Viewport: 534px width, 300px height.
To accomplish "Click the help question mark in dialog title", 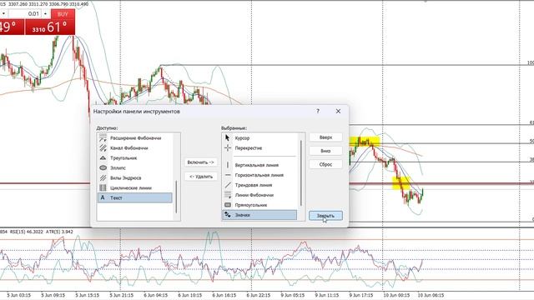I will tap(318, 111).
